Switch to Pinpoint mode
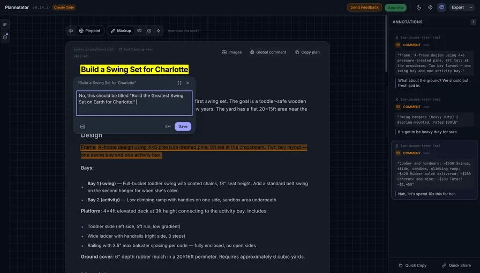 [89, 31]
